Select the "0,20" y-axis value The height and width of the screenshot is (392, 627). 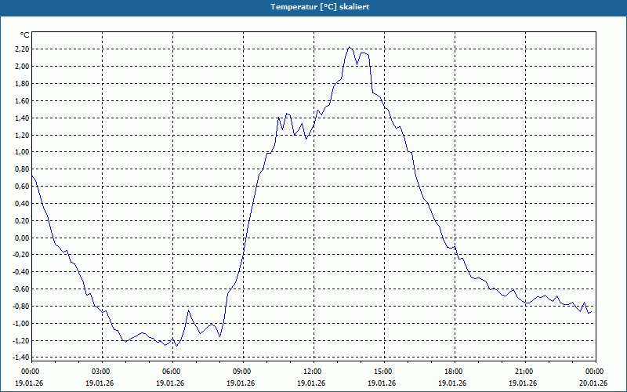click(x=22, y=221)
